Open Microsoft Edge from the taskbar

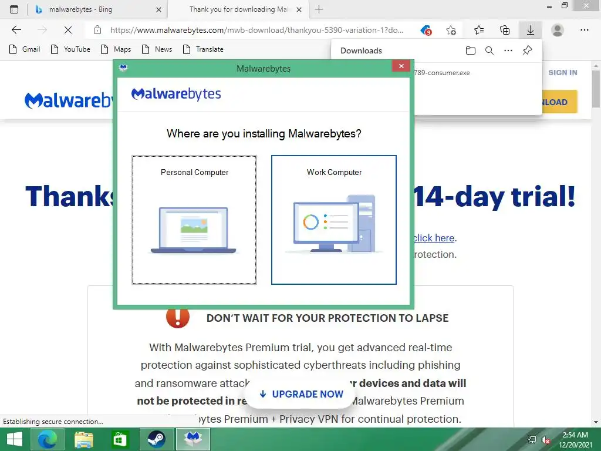(x=48, y=439)
